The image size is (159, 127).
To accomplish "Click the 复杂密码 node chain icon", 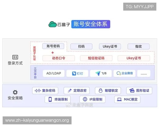I will click(38, 90).
